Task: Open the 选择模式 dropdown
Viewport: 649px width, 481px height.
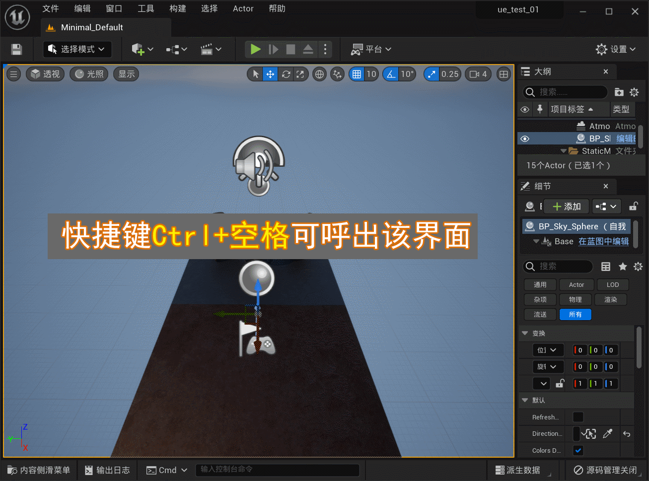Action: [77, 49]
